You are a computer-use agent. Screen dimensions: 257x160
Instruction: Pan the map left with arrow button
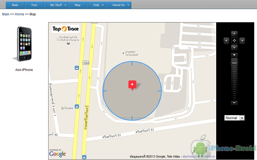226,41
